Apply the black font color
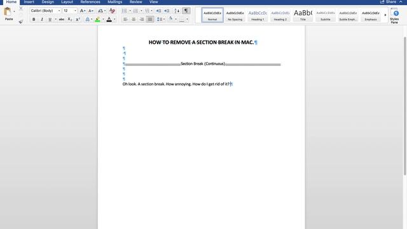Screen dimensions: 407x229 click(109, 19)
